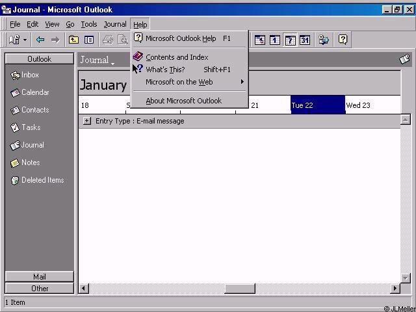This screenshot has height=312, width=416.
Task: Click the Mail group button
Action: [39, 277]
